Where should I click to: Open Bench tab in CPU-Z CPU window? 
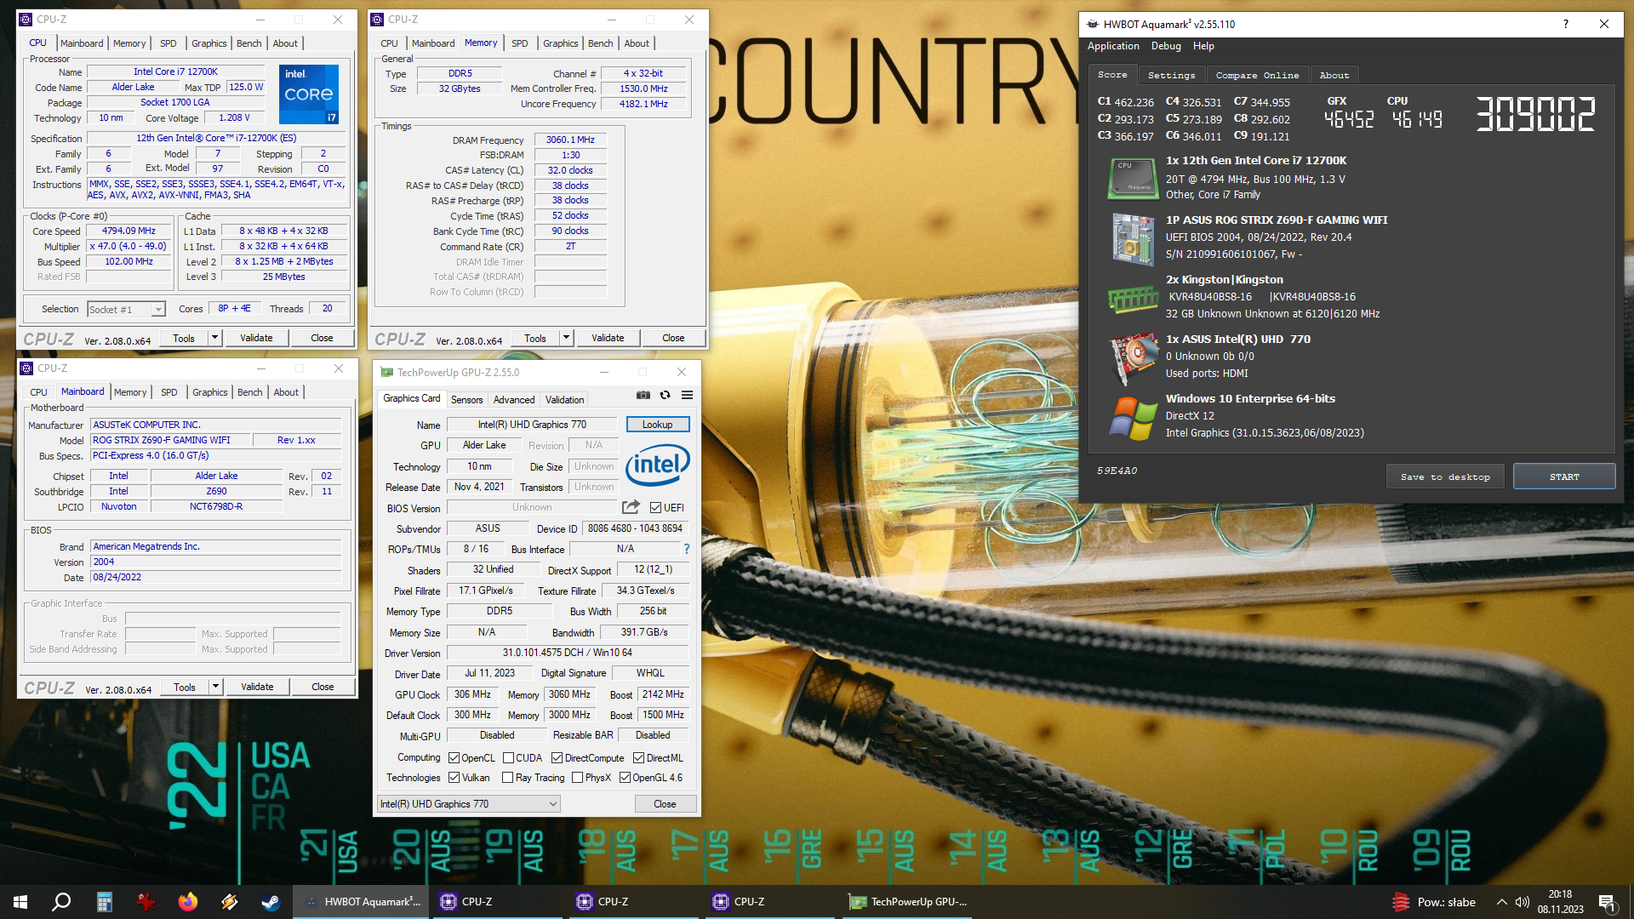pos(249,43)
